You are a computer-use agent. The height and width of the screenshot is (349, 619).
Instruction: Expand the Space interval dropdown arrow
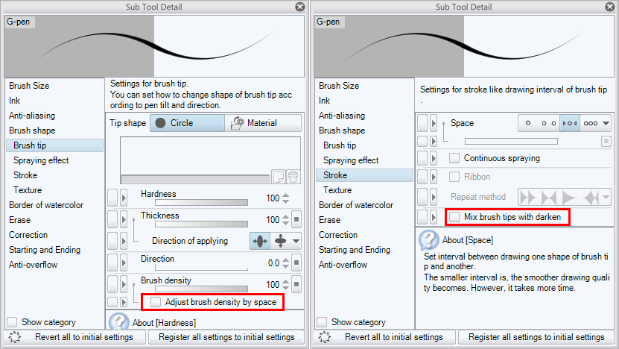[606, 123]
